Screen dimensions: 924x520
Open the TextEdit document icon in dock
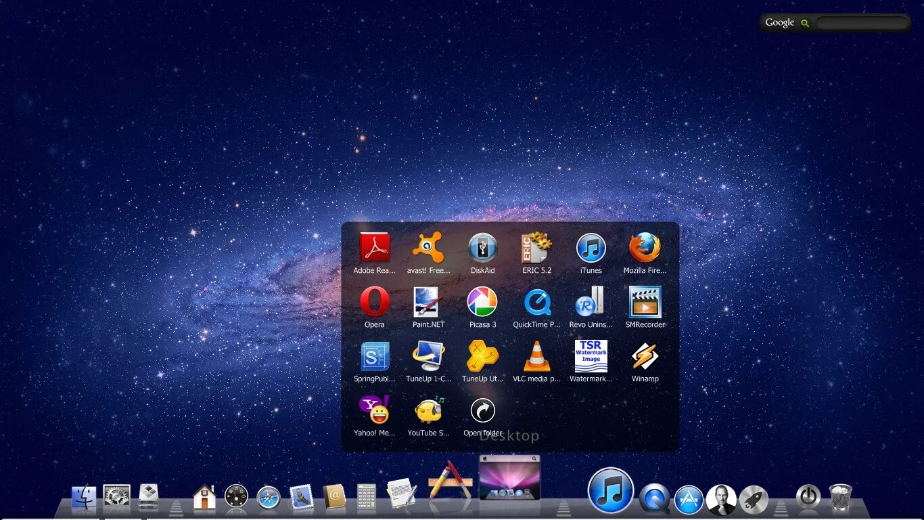[402, 493]
